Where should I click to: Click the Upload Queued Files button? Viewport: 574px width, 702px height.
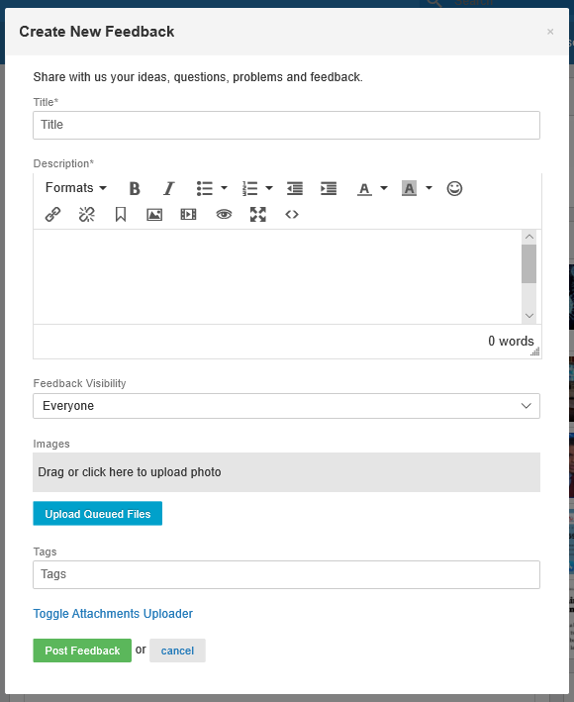coord(98,514)
